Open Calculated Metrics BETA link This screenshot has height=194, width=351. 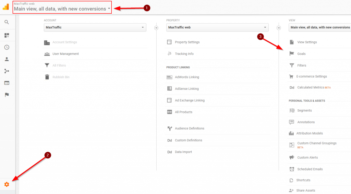click(x=314, y=87)
